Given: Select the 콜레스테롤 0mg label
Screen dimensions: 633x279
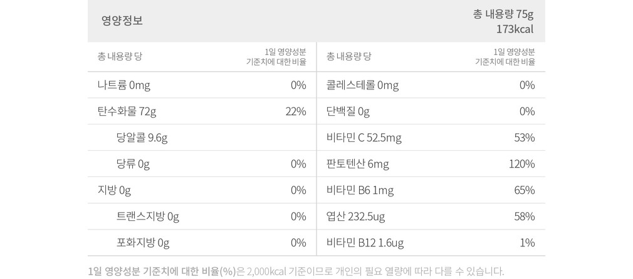Looking at the screenshot, I should click(363, 85).
